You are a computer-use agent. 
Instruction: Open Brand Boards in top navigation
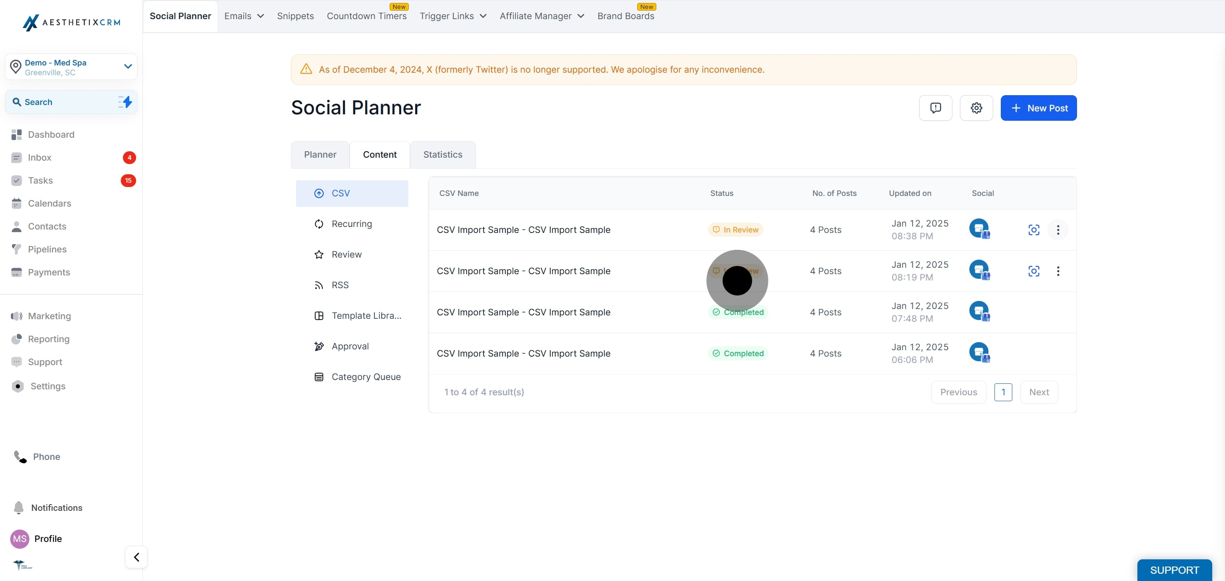pyautogui.click(x=626, y=16)
